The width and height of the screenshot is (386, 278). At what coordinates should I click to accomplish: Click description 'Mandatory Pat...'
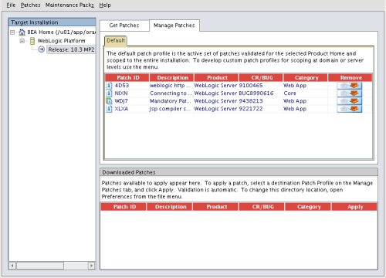(170, 101)
